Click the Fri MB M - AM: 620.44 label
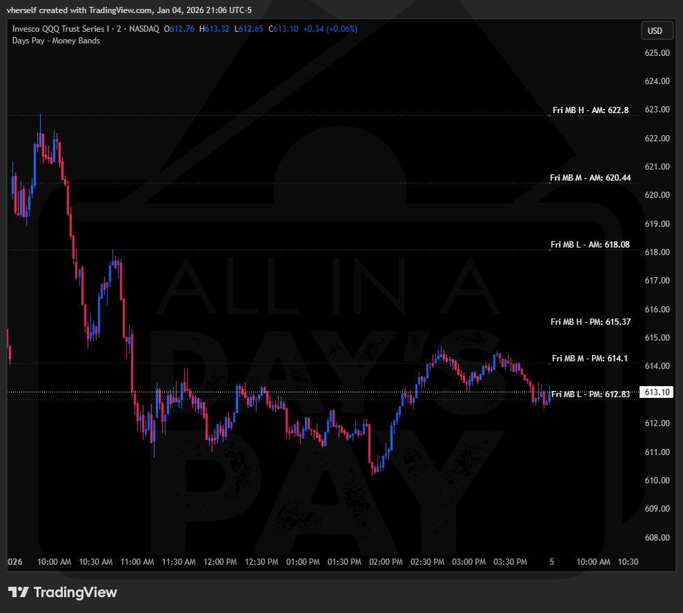683x613 pixels. (x=590, y=178)
